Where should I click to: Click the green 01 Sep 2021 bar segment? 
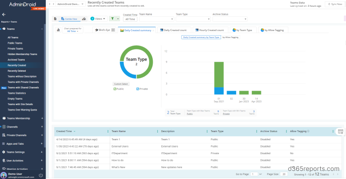pyautogui.click(x=219, y=74)
